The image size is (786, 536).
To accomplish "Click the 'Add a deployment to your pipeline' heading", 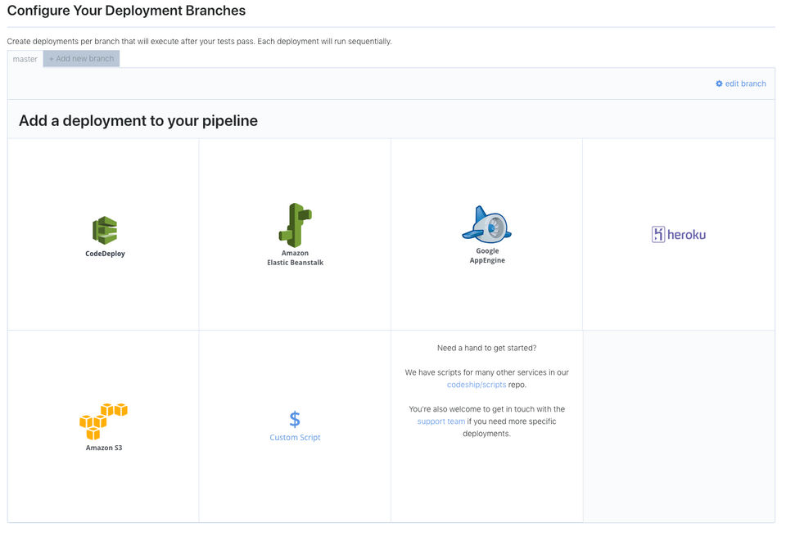I will [138, 121].
